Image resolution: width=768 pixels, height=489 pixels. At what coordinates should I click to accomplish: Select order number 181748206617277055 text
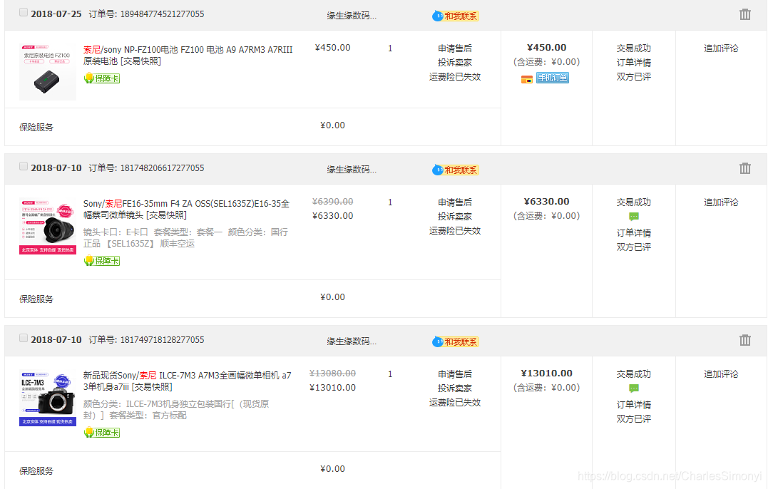162,168
